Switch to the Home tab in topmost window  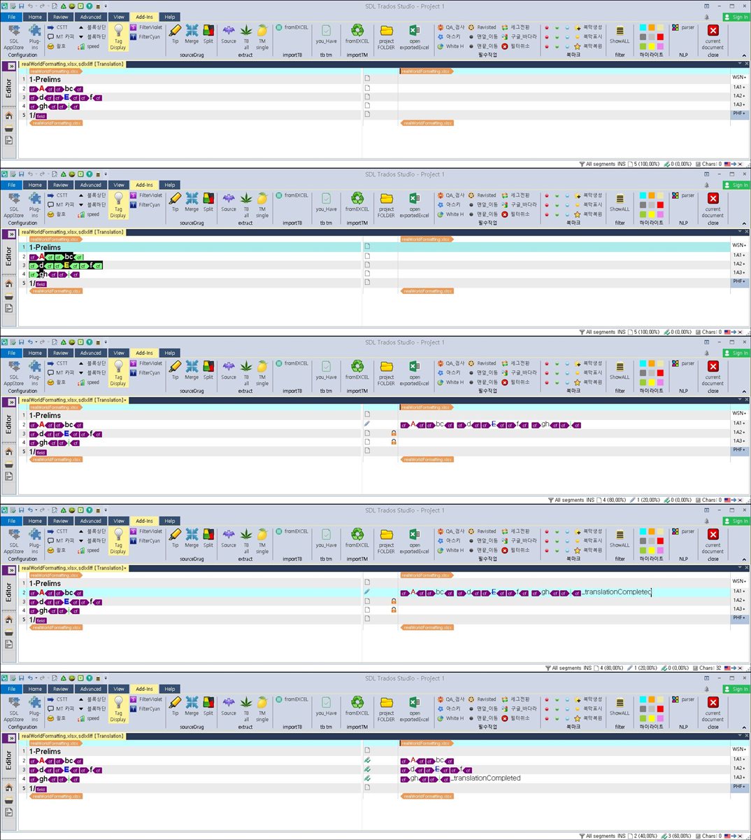[x=35, y=17]
